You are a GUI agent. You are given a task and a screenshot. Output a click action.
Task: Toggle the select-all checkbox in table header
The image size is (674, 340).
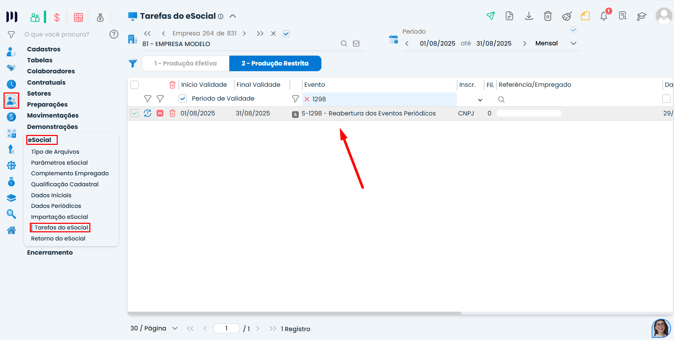135,85
